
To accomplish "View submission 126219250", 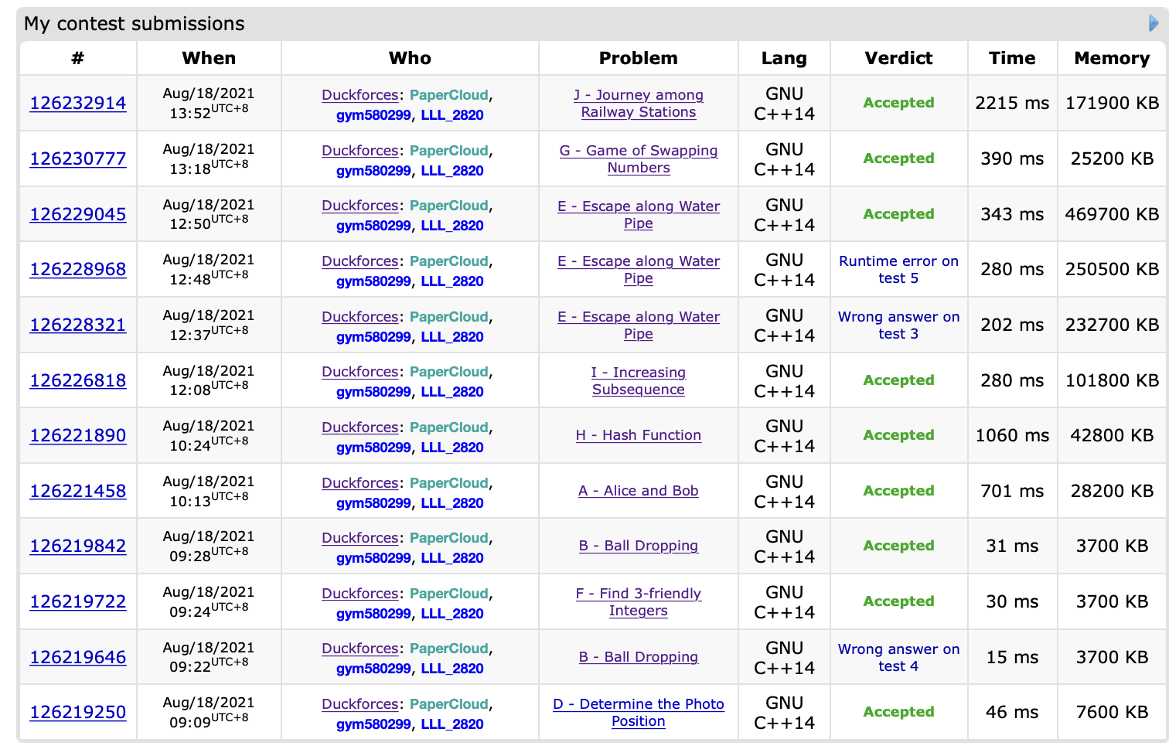I will (x=77, y=712).
